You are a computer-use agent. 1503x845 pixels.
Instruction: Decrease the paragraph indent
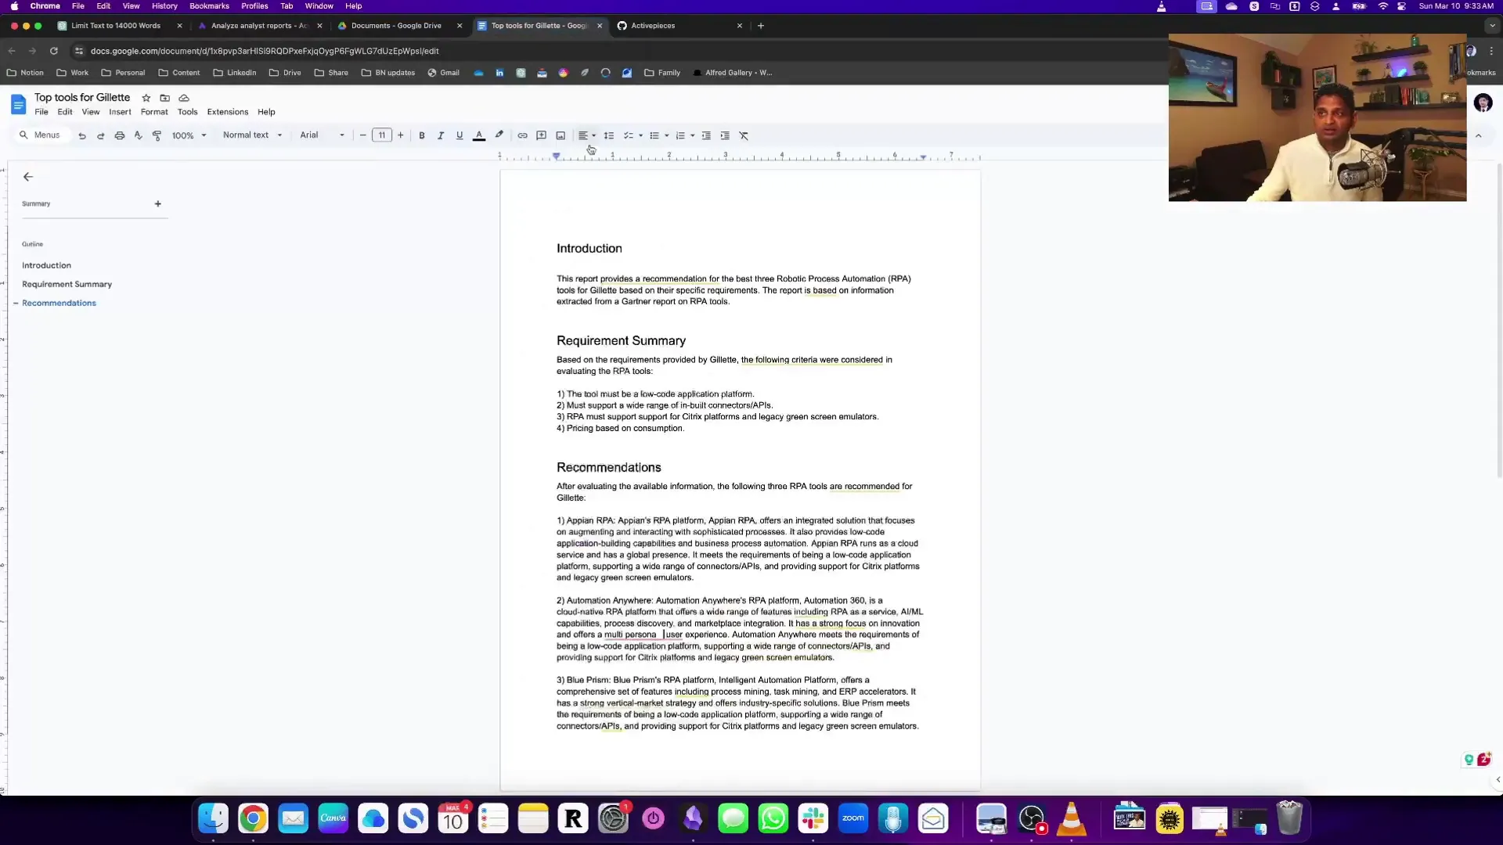(706, 135)
